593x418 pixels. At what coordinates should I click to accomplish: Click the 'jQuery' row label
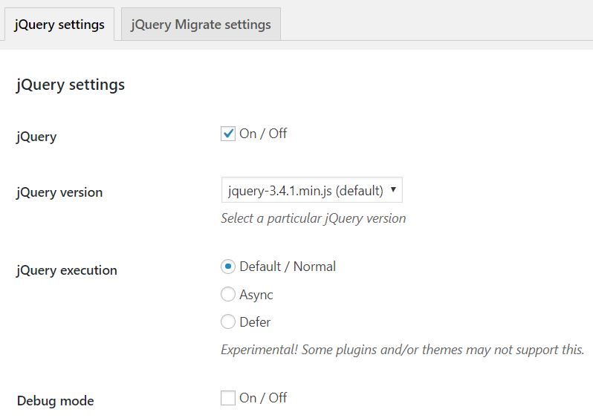[36, 137]
